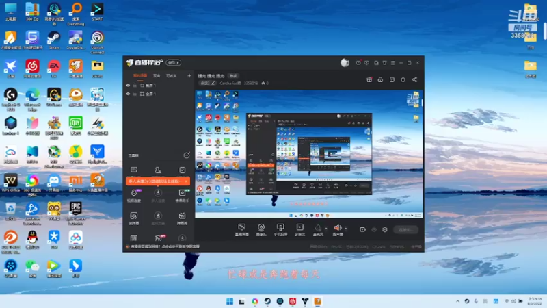Open the person-shaped tool in the toolbox

point(158,170)
